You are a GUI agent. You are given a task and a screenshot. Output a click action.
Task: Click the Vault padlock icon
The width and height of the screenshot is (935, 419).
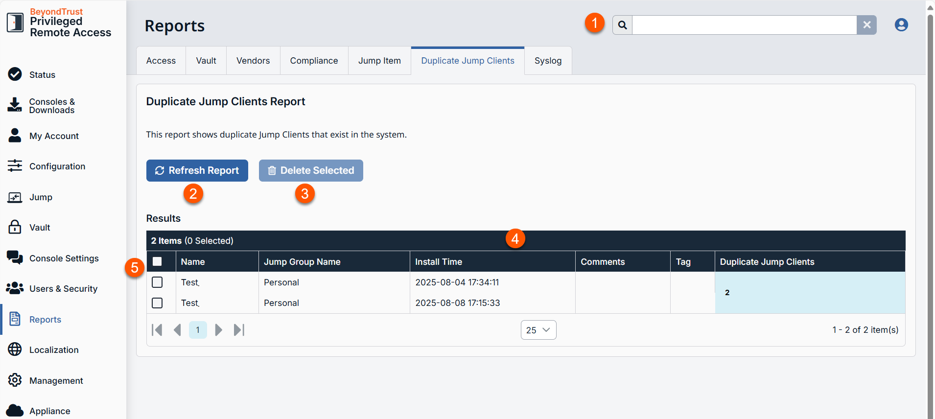tap(15, 227)
